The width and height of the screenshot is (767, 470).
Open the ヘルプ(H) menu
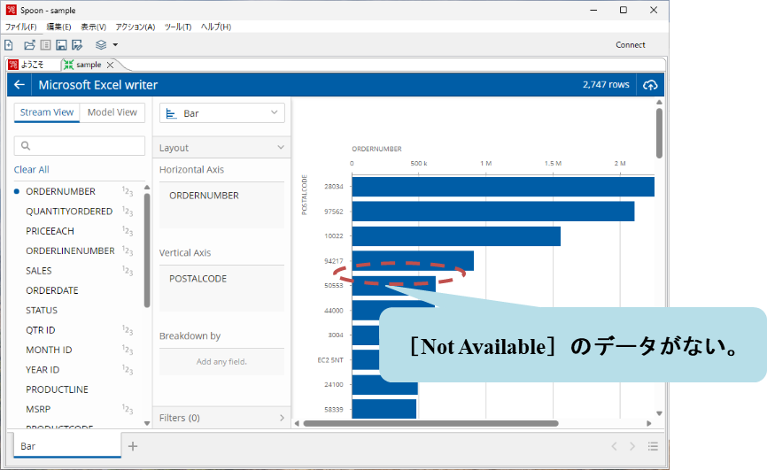(216, 27)
